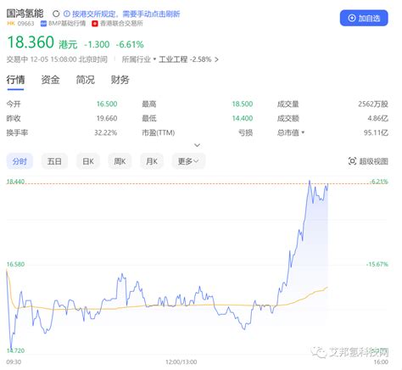Select the 周K chart view
402x370 pixels.
point(120,161)
